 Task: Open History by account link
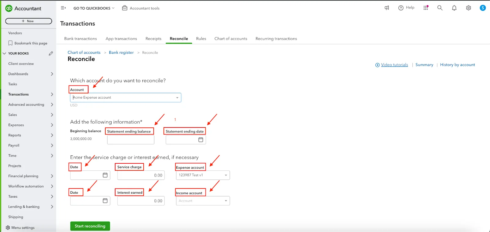tap(458, 65)
